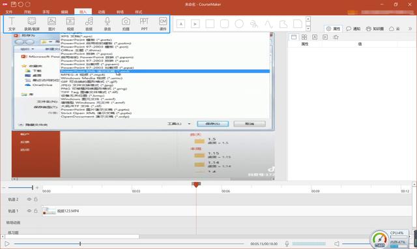Screen dimensions: 417x249
Task: Select the folded-corner page shape
Action: (298, 23)
